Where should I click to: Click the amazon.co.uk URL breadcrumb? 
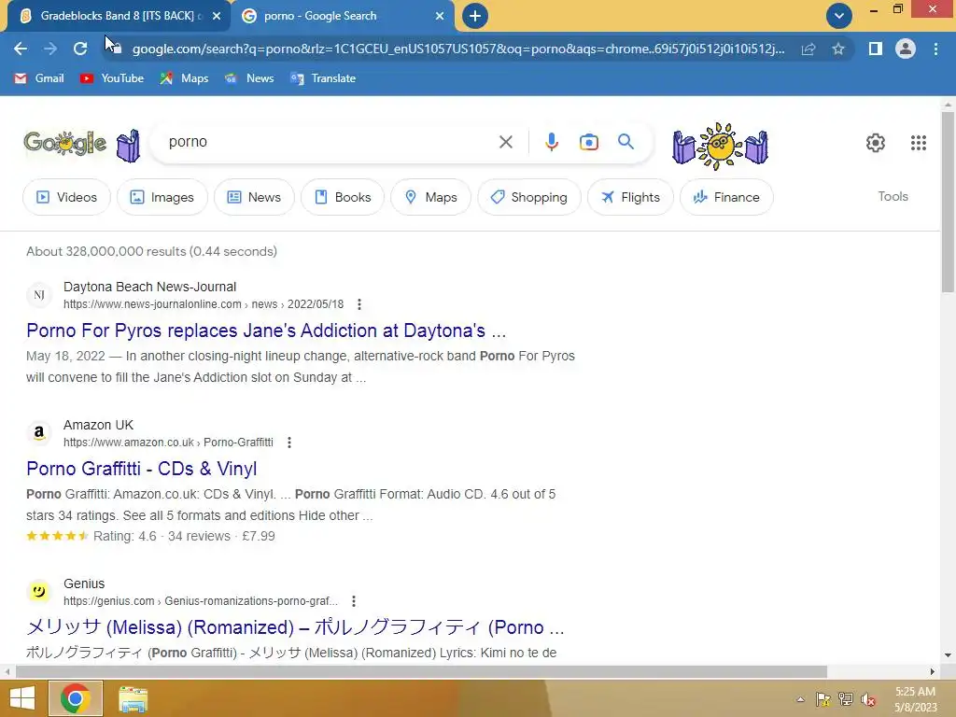168,443
